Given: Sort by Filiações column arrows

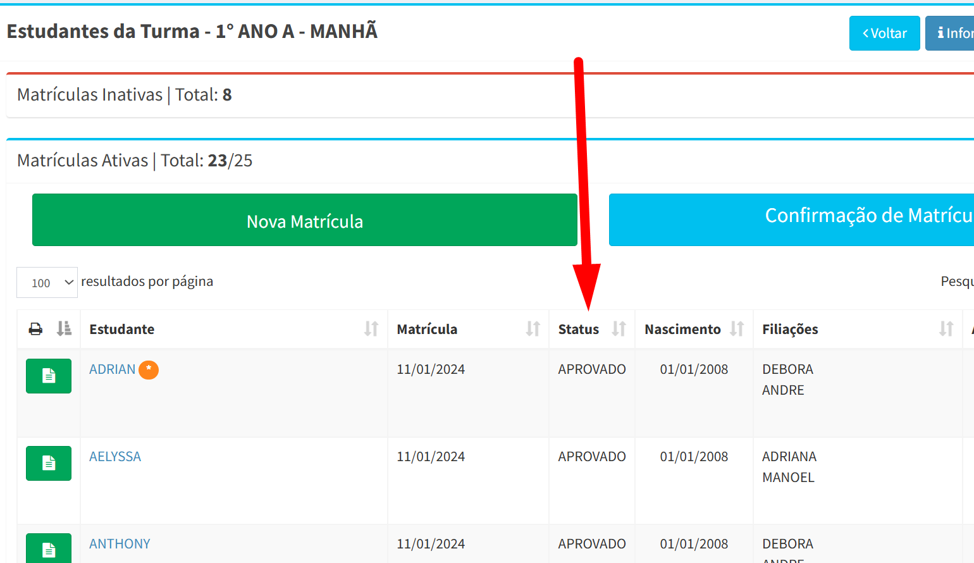Looking at the screenshot, I should pos(946,329).
